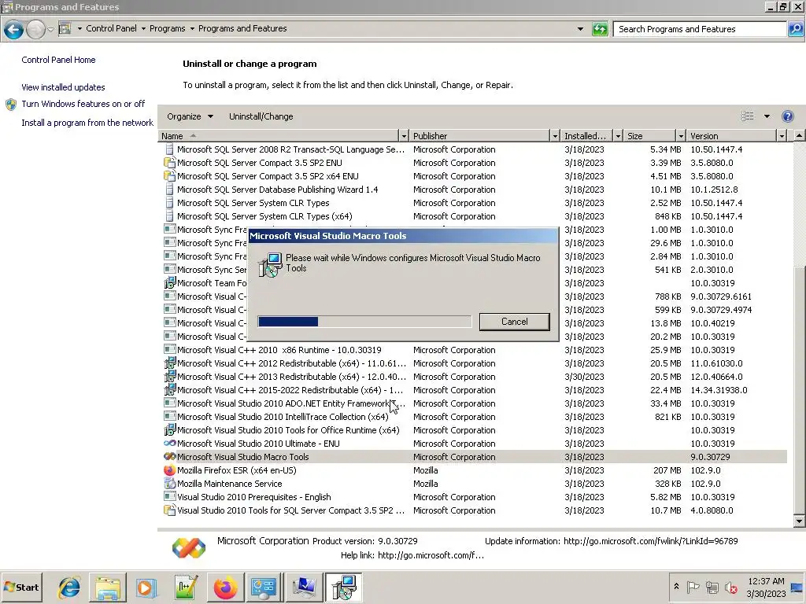Sort by the Name column header

[279, 136]
